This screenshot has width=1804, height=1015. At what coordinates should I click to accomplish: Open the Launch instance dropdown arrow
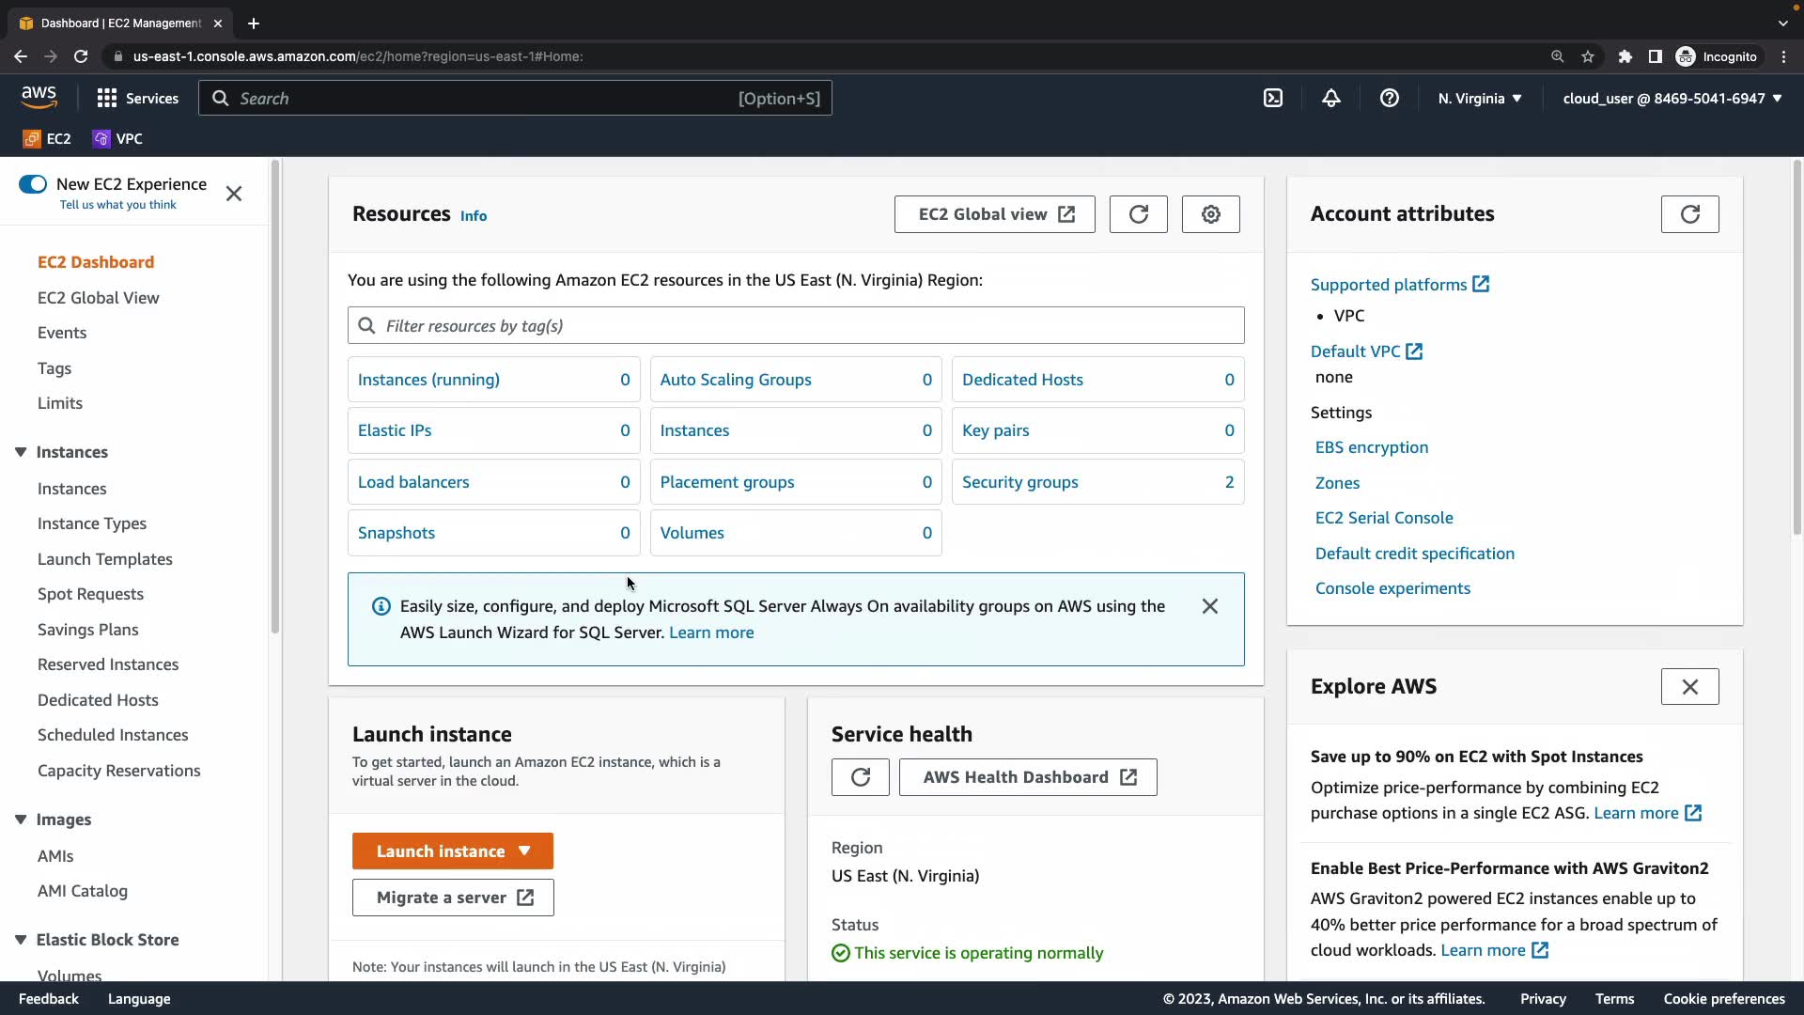pos(524,851)
